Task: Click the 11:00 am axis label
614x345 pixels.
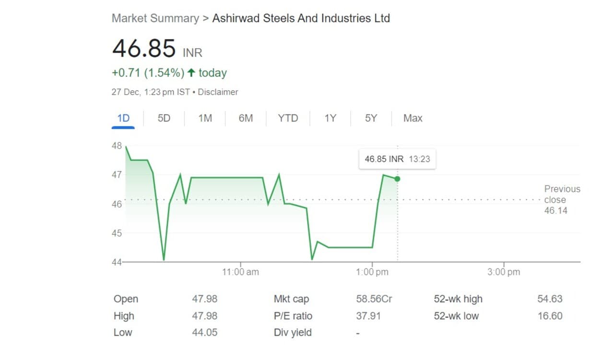Action: click(x=240, y=272)
